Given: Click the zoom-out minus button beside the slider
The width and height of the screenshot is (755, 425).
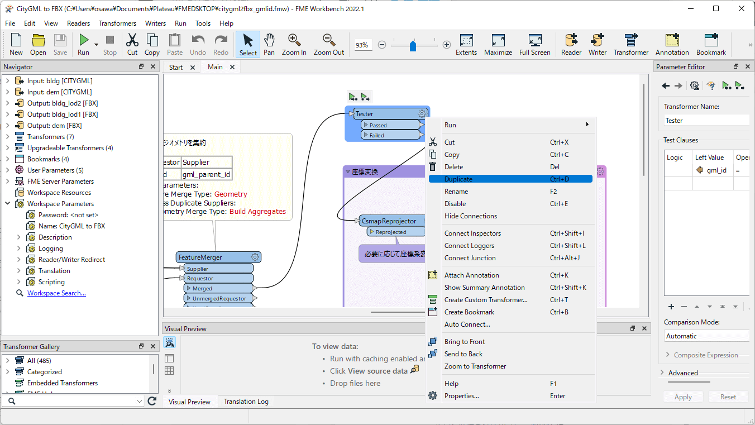Looking at the screenshot, I should pyautogui.click(x=382, y=45).
